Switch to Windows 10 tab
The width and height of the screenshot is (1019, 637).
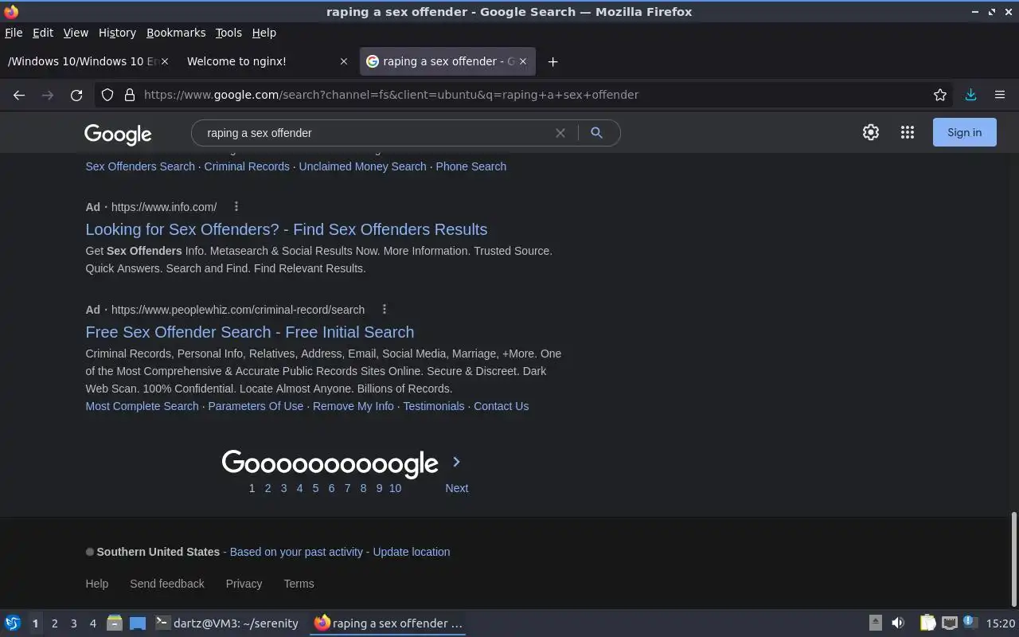(x=89, y=61)
